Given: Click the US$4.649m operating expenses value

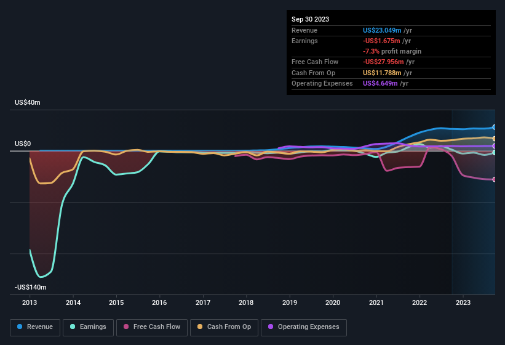Looking at the screenshot, I should 380,84.
